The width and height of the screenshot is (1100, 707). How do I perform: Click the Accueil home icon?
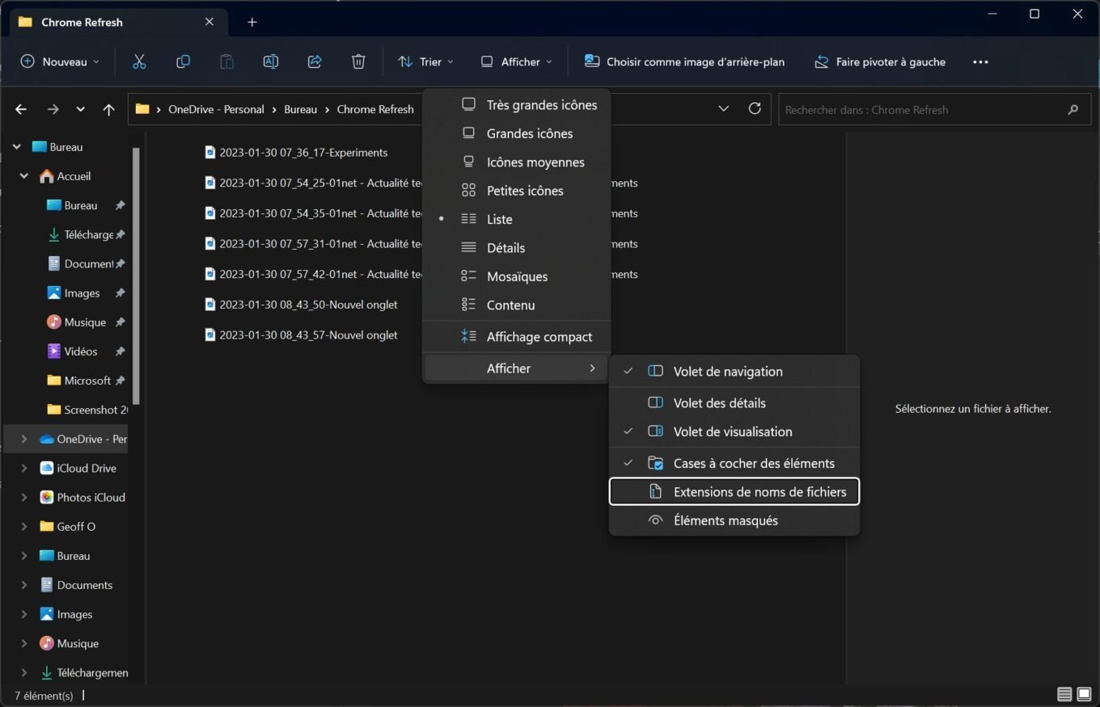pyautogui.click(x=47, y=176)
